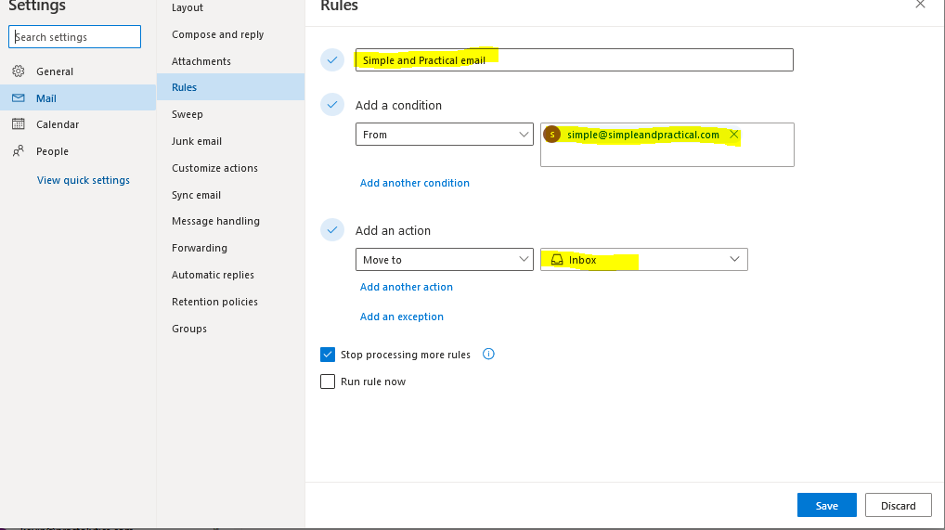Click the info icon beside Stop processing
Screen dimensions: 945x530
489,355
